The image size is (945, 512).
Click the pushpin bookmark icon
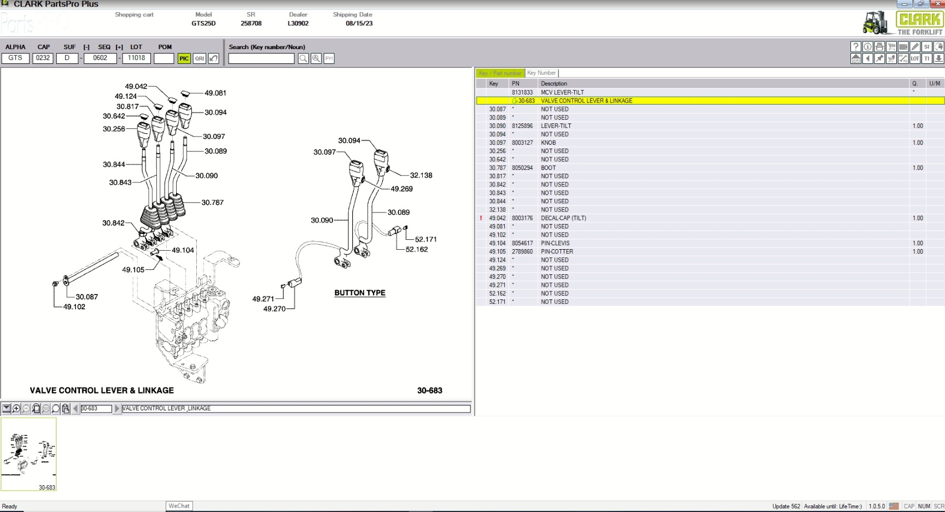click(879, 58)
